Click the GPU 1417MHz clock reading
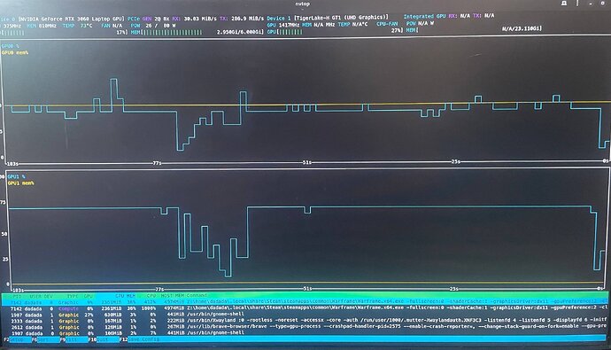 pyautogui.click(x=283, y=25)
